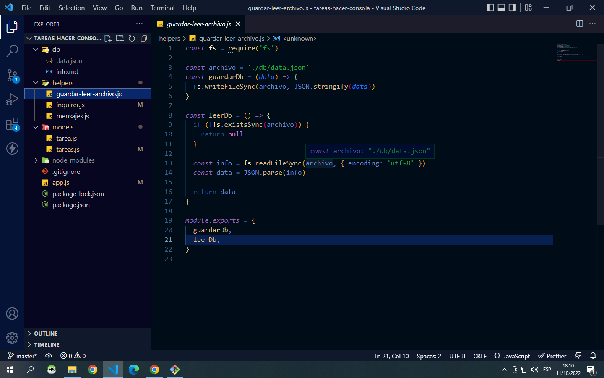Image resolution: width=604 pixels, height=378 pixels.
Task: Collapse all folders in the explorer
Action: tap(144, 38)
